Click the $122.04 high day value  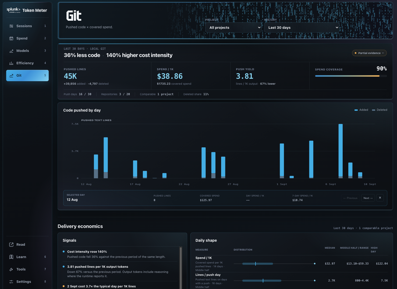(382, 264)
